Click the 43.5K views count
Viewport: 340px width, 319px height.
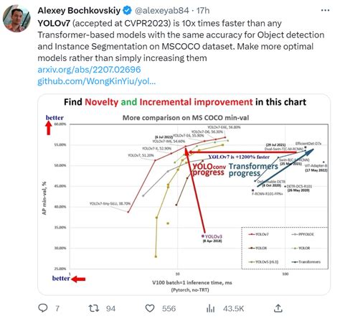point(233,308)
